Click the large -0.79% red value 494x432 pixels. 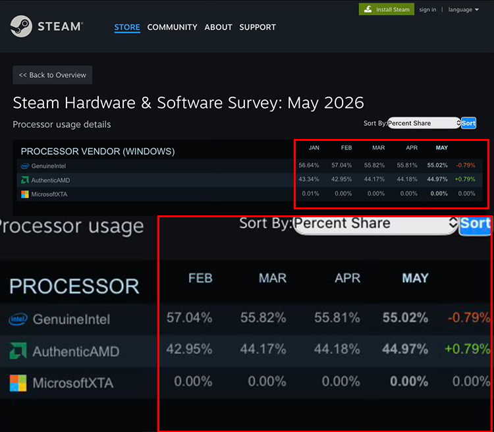(x=469, y=317)
